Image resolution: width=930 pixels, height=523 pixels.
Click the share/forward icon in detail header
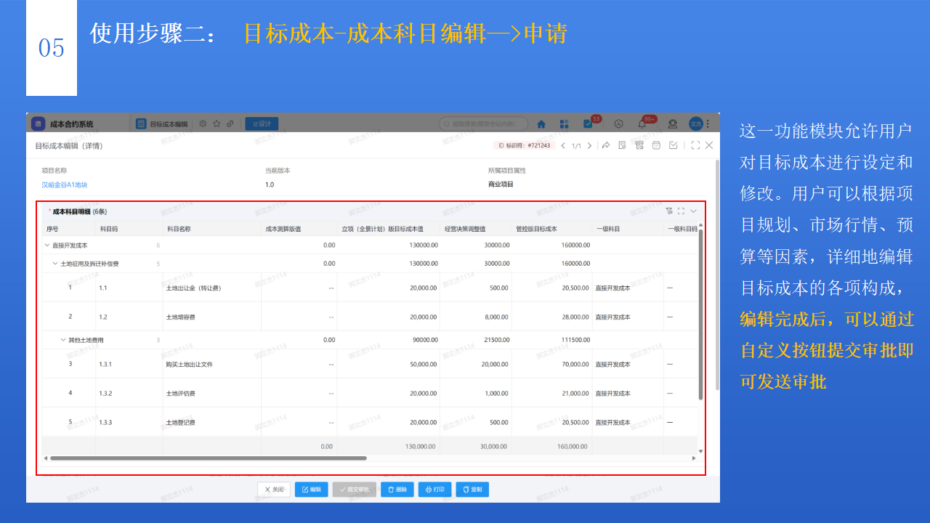point(606,145)
